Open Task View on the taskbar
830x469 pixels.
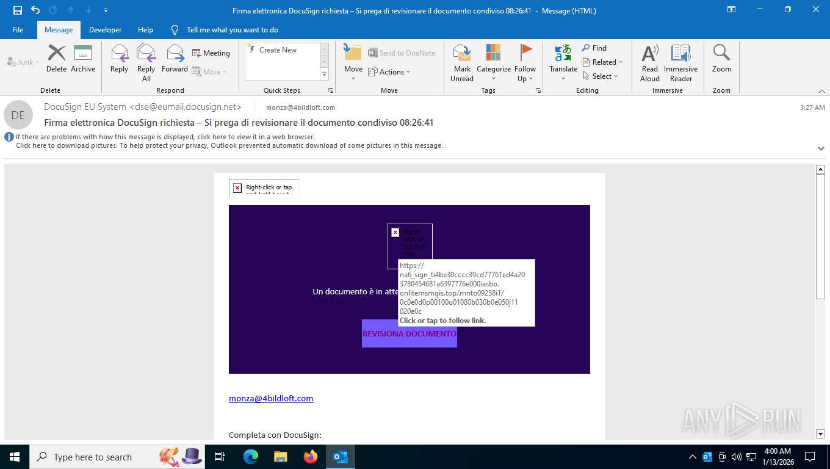[x=220, y=457]
